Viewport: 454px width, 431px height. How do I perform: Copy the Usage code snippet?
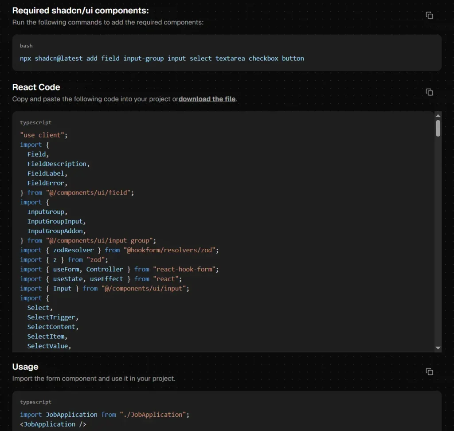point(429,372)
